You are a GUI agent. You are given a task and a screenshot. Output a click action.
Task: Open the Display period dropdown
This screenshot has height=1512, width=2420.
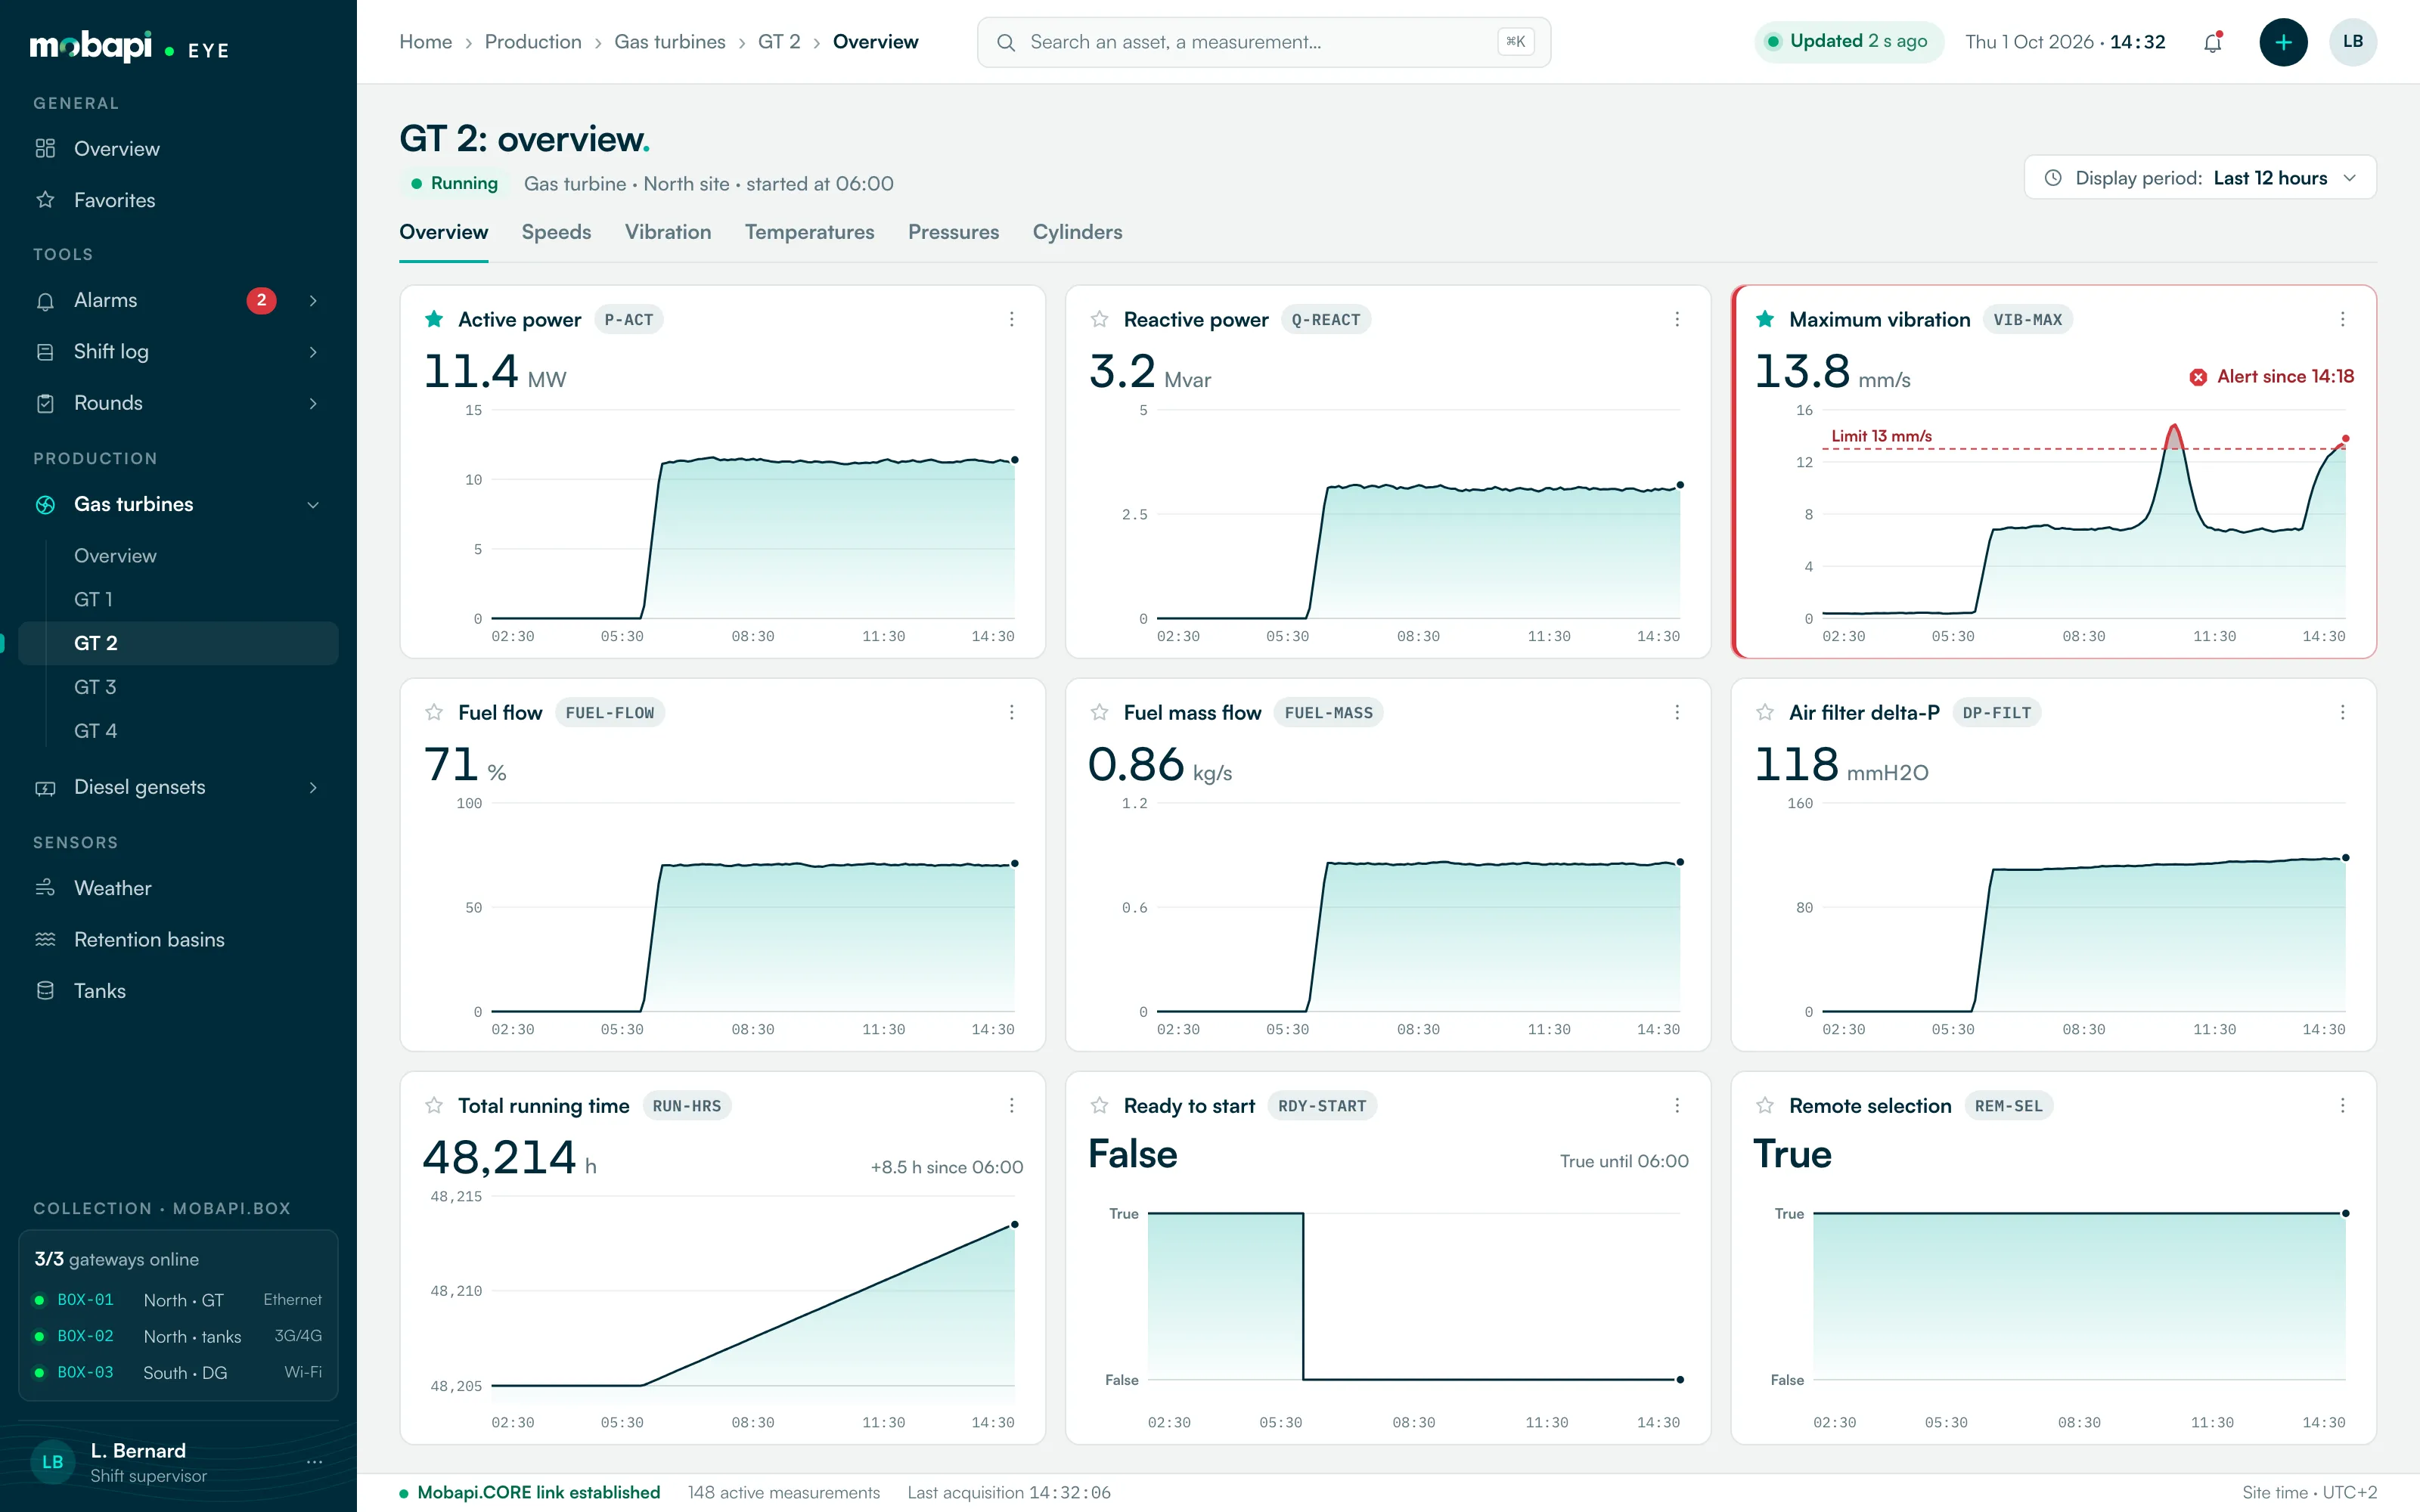click(2200, 178)
